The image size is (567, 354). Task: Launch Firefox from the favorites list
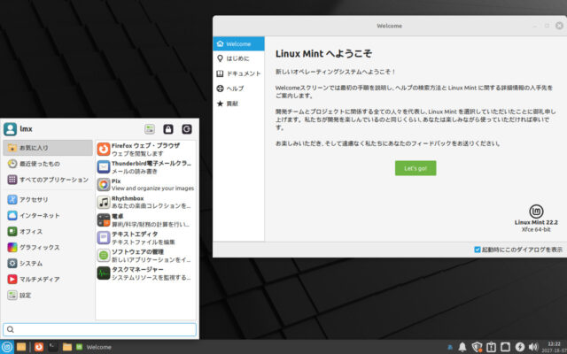[142, 149]
